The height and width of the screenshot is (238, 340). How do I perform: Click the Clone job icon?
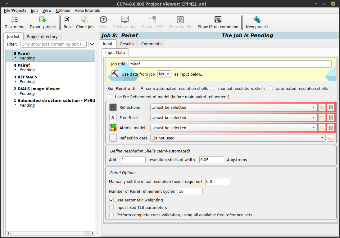84,20
